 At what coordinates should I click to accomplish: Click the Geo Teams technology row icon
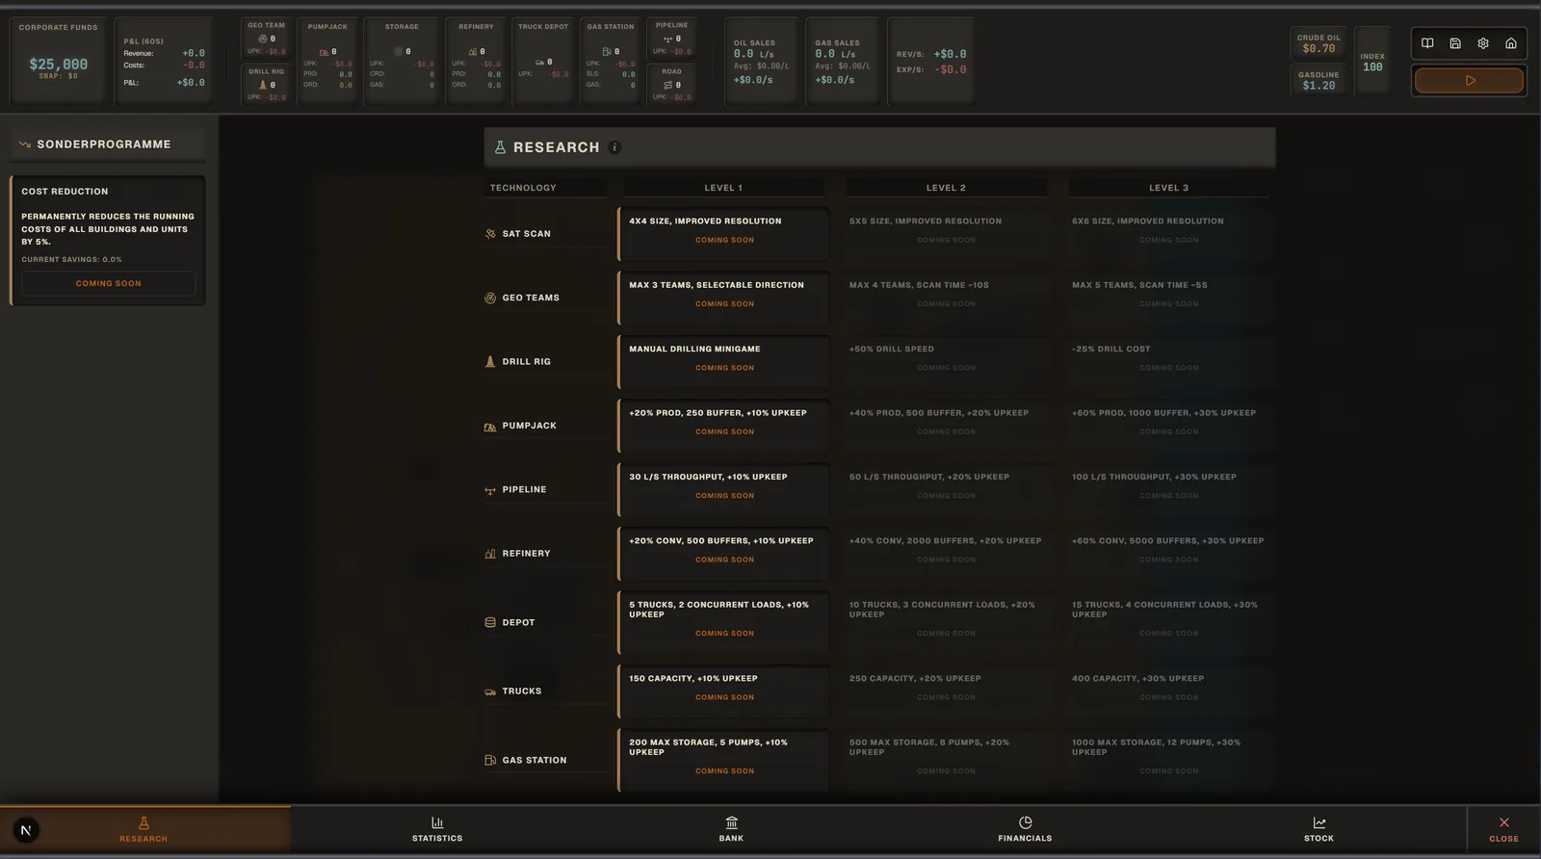tap(490, 298)
